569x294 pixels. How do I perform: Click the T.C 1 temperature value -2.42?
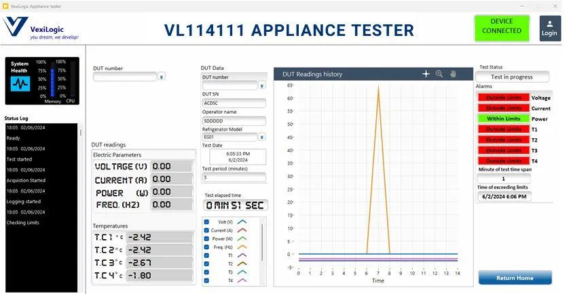coord(160,237)
